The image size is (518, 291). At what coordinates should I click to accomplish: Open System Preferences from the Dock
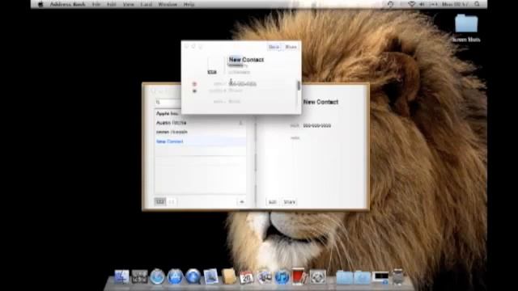[x=318, y=276]
